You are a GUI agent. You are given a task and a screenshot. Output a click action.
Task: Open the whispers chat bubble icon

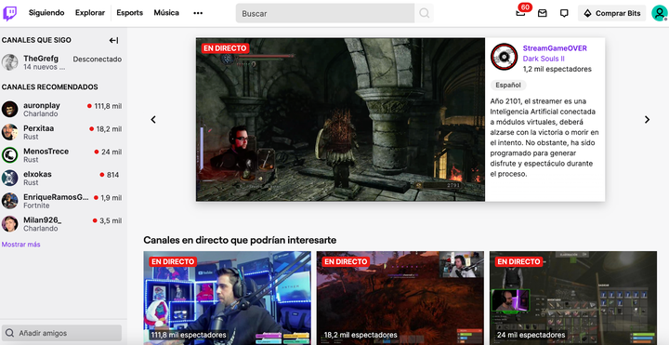[x=564, y=13]
